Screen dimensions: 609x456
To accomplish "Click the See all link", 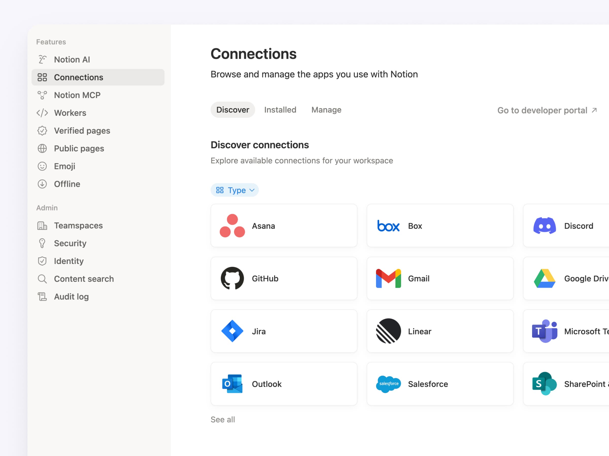I will (x=223, y=420).
